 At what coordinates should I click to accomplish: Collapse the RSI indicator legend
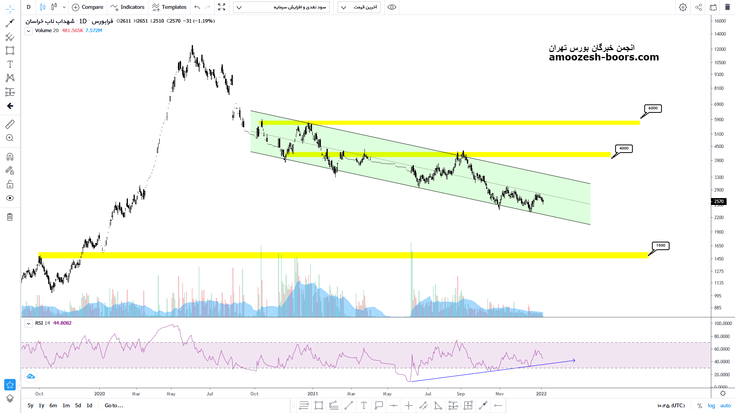(28, 324)
